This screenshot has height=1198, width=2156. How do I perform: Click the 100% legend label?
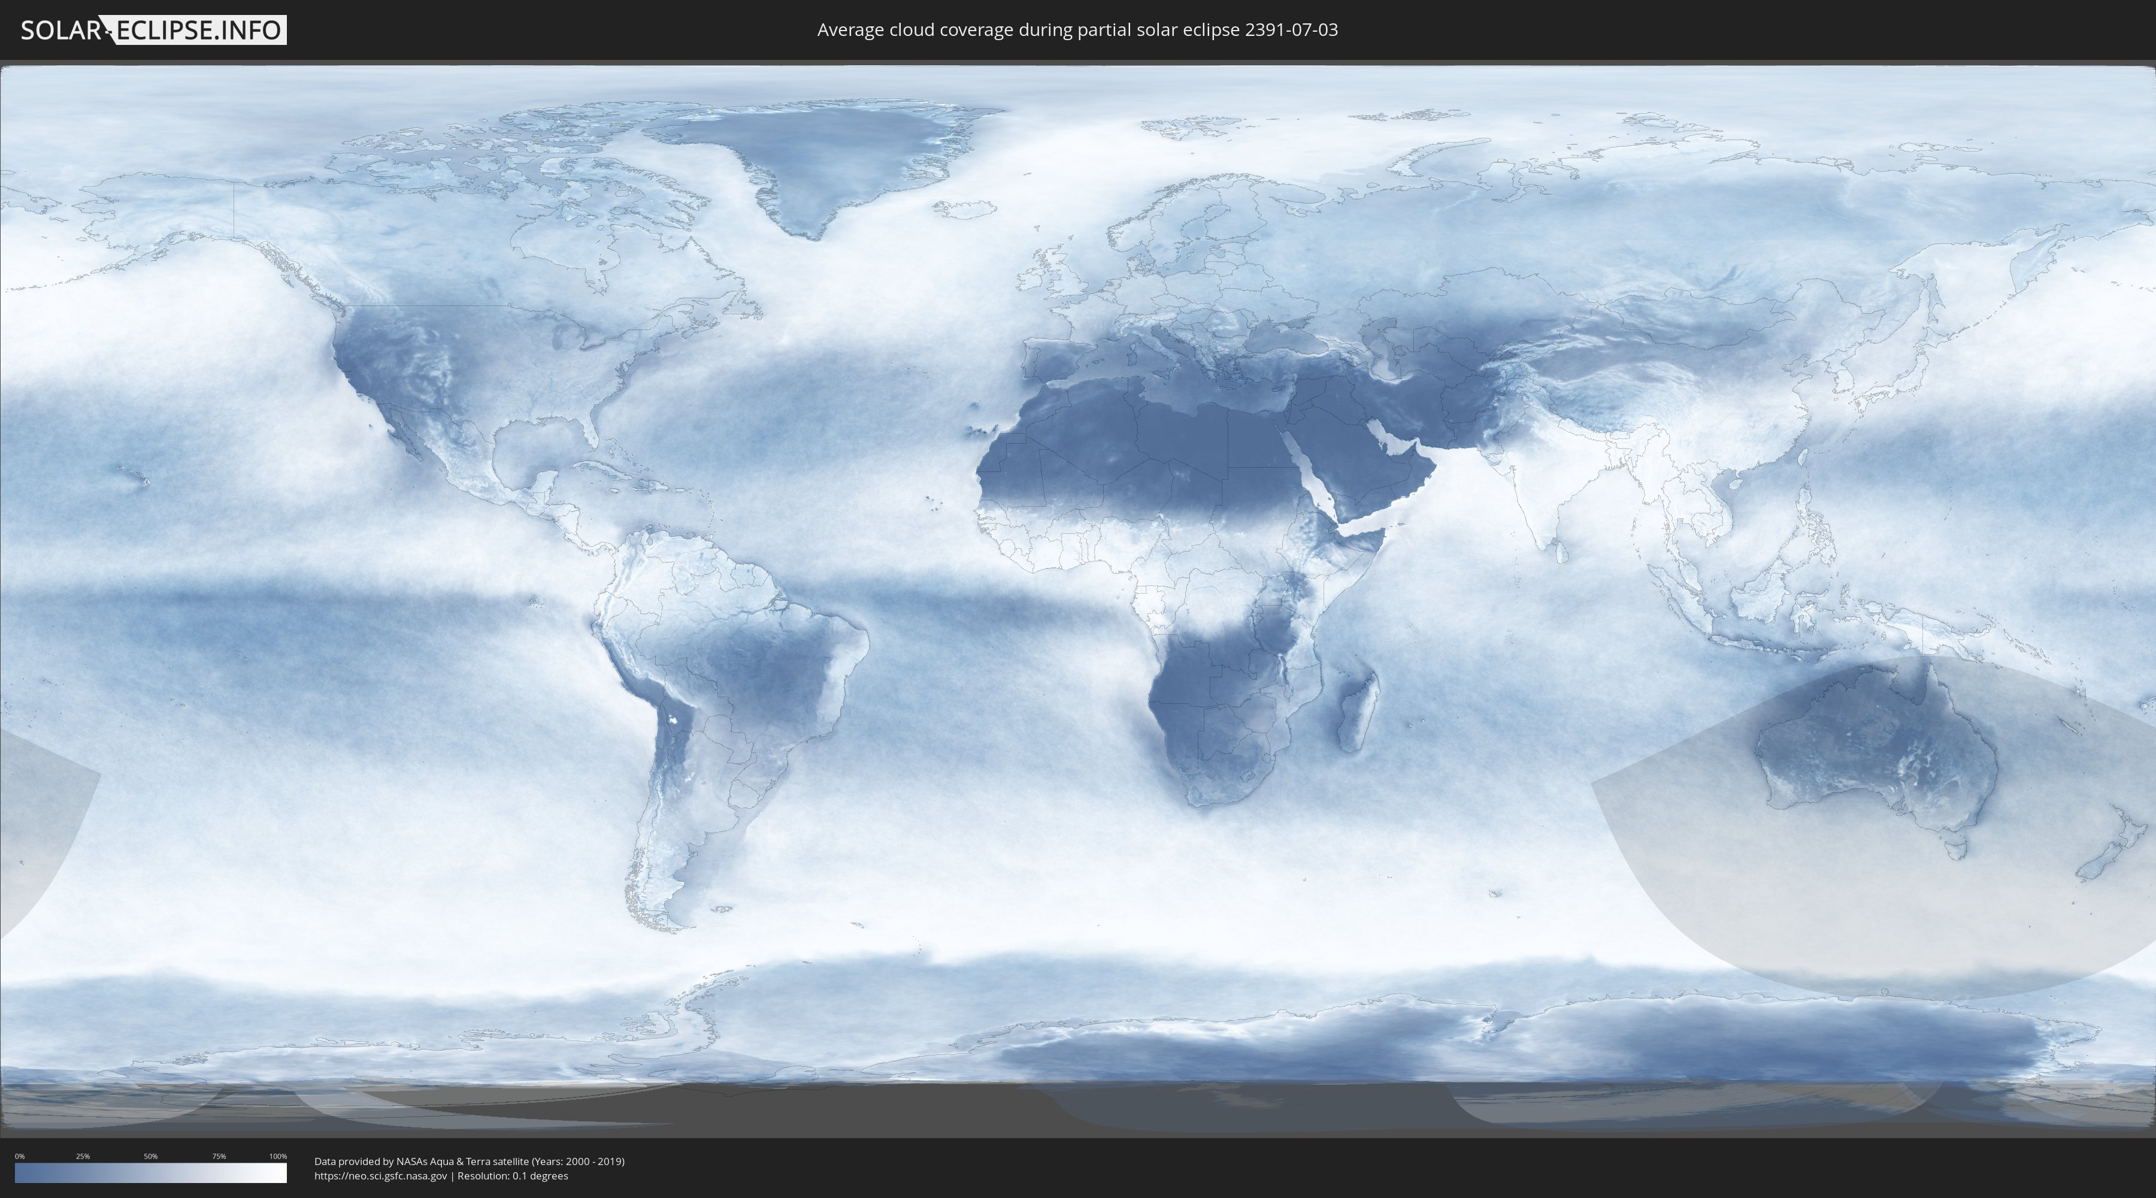point(278,1156)
